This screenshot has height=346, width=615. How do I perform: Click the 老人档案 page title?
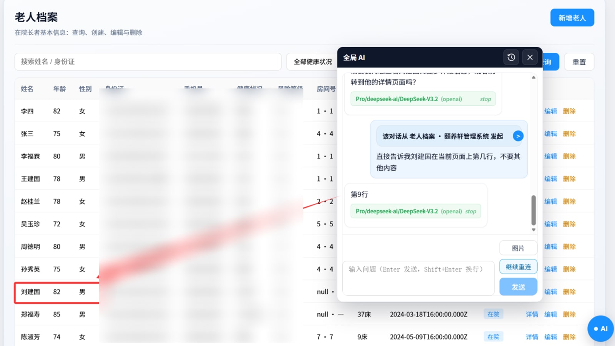[x=36, y=17]
